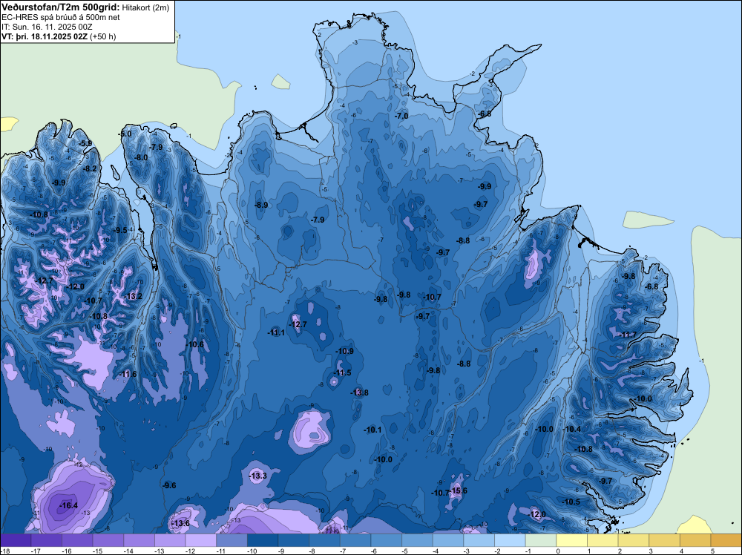Click the -10.6 temperature label
742x555 pixels.
(194, 344)
